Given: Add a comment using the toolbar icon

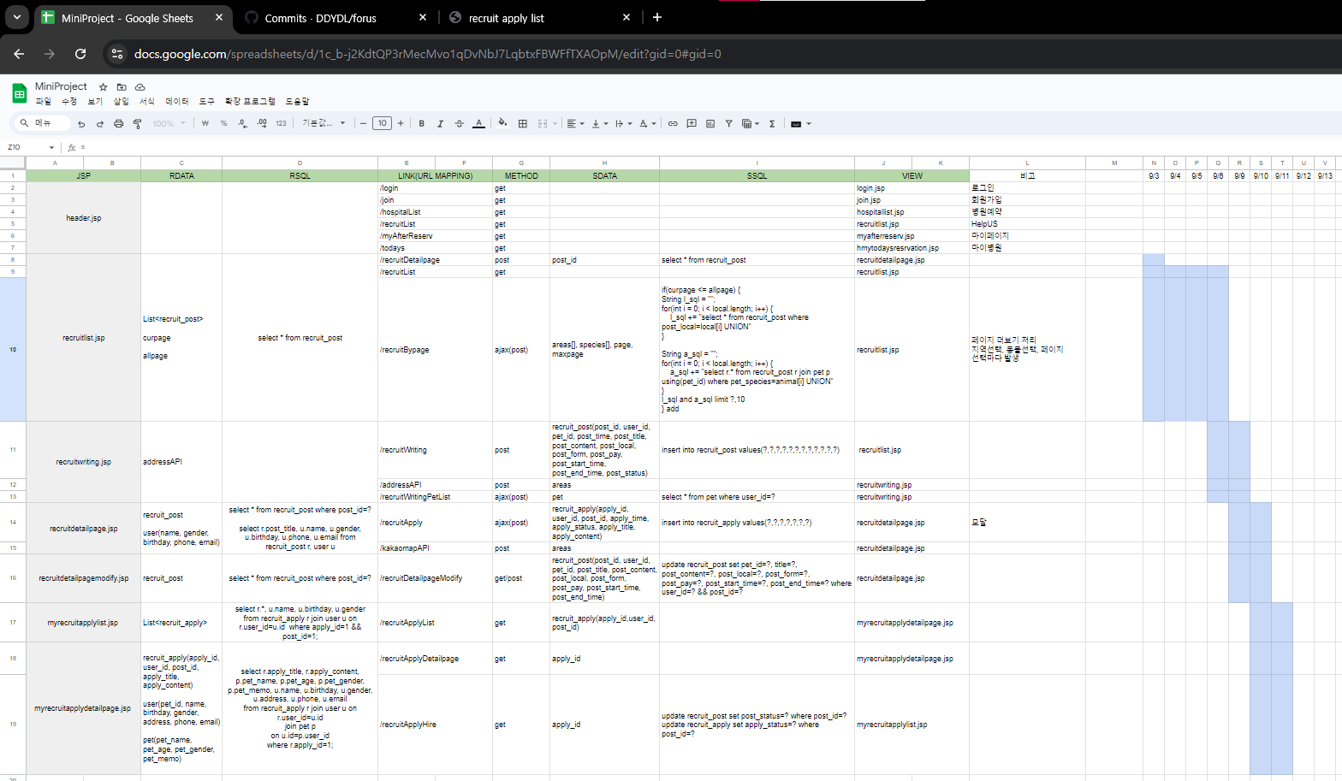Looking at the screenshot, I should click(692, 124).
